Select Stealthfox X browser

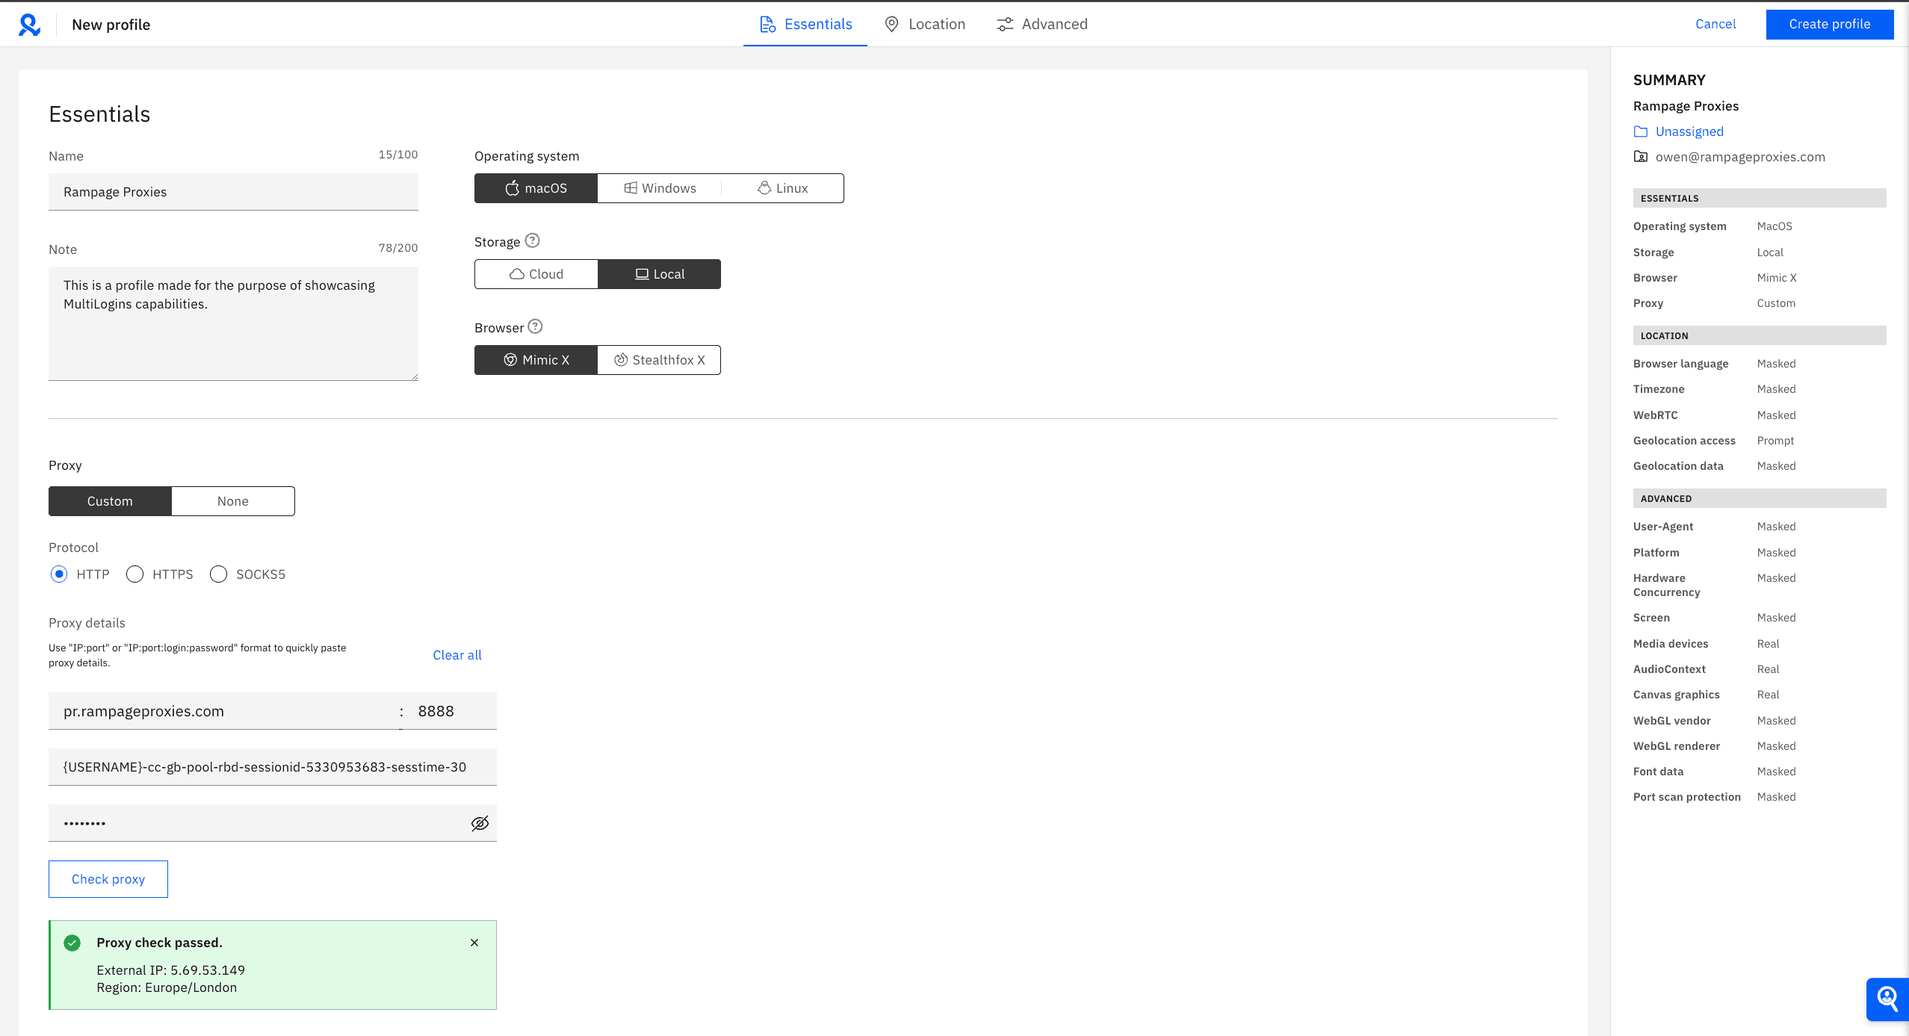[x=659, y=360]
